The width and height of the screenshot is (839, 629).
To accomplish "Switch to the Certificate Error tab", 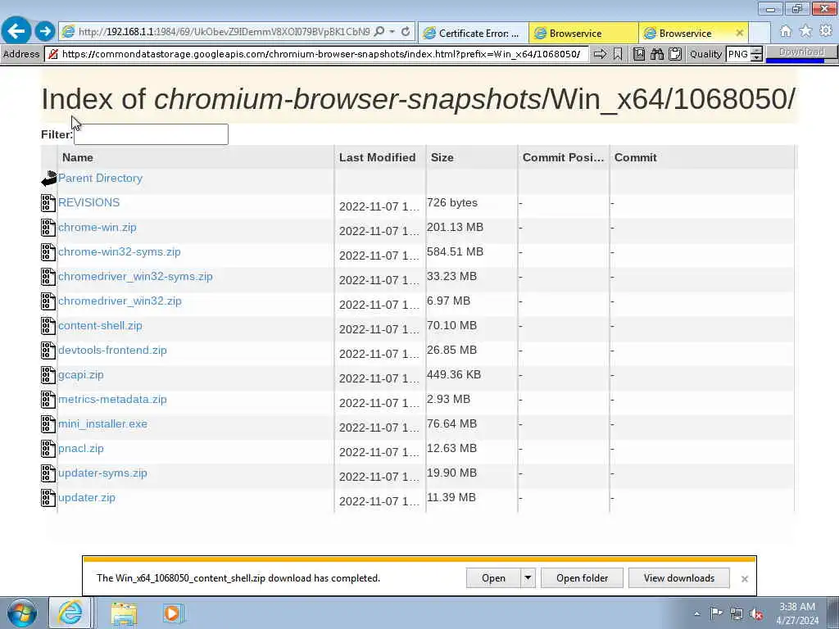I will 473,33.
